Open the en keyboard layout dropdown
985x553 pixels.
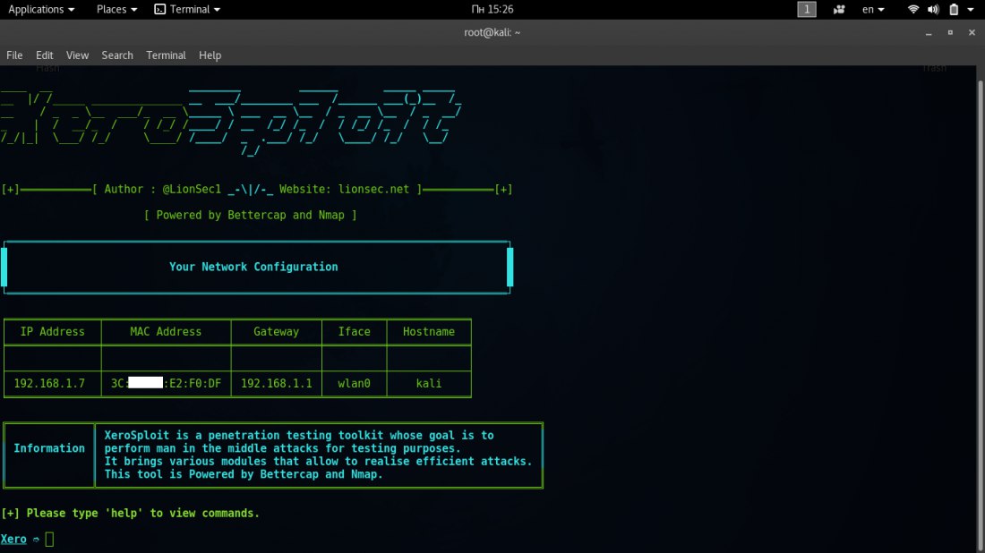pyautogui.click(x=872, y=10)
